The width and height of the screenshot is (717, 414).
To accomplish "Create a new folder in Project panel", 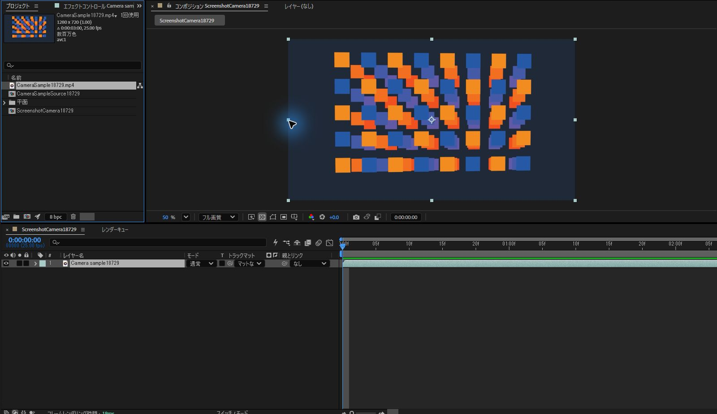I will (16, 216).
